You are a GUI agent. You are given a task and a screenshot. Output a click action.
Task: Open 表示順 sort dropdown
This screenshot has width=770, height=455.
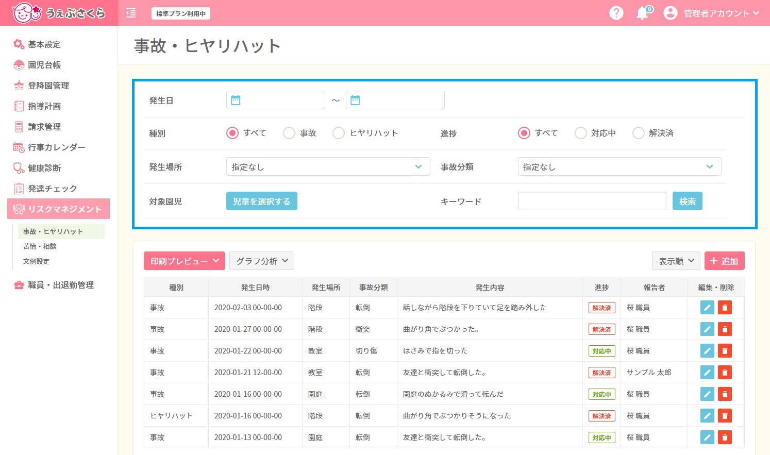click(676, 261)
